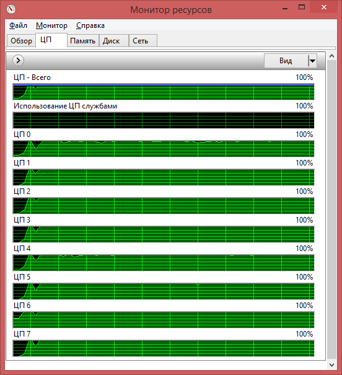Open the Справка menu
The height and width of the screenshot is (375, 342).
90,25
